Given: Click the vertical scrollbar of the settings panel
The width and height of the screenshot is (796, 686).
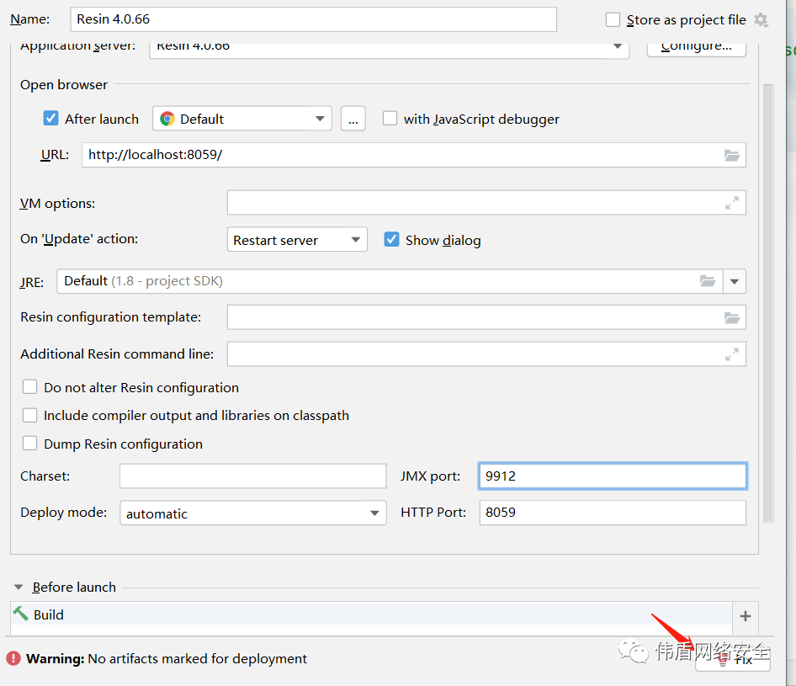Looking at the screenshot, I should tap(768, 303).
